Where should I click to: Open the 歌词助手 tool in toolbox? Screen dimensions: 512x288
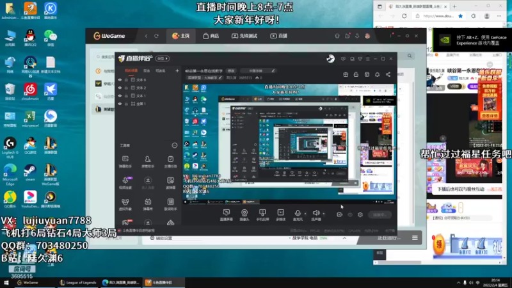point(170,204)
